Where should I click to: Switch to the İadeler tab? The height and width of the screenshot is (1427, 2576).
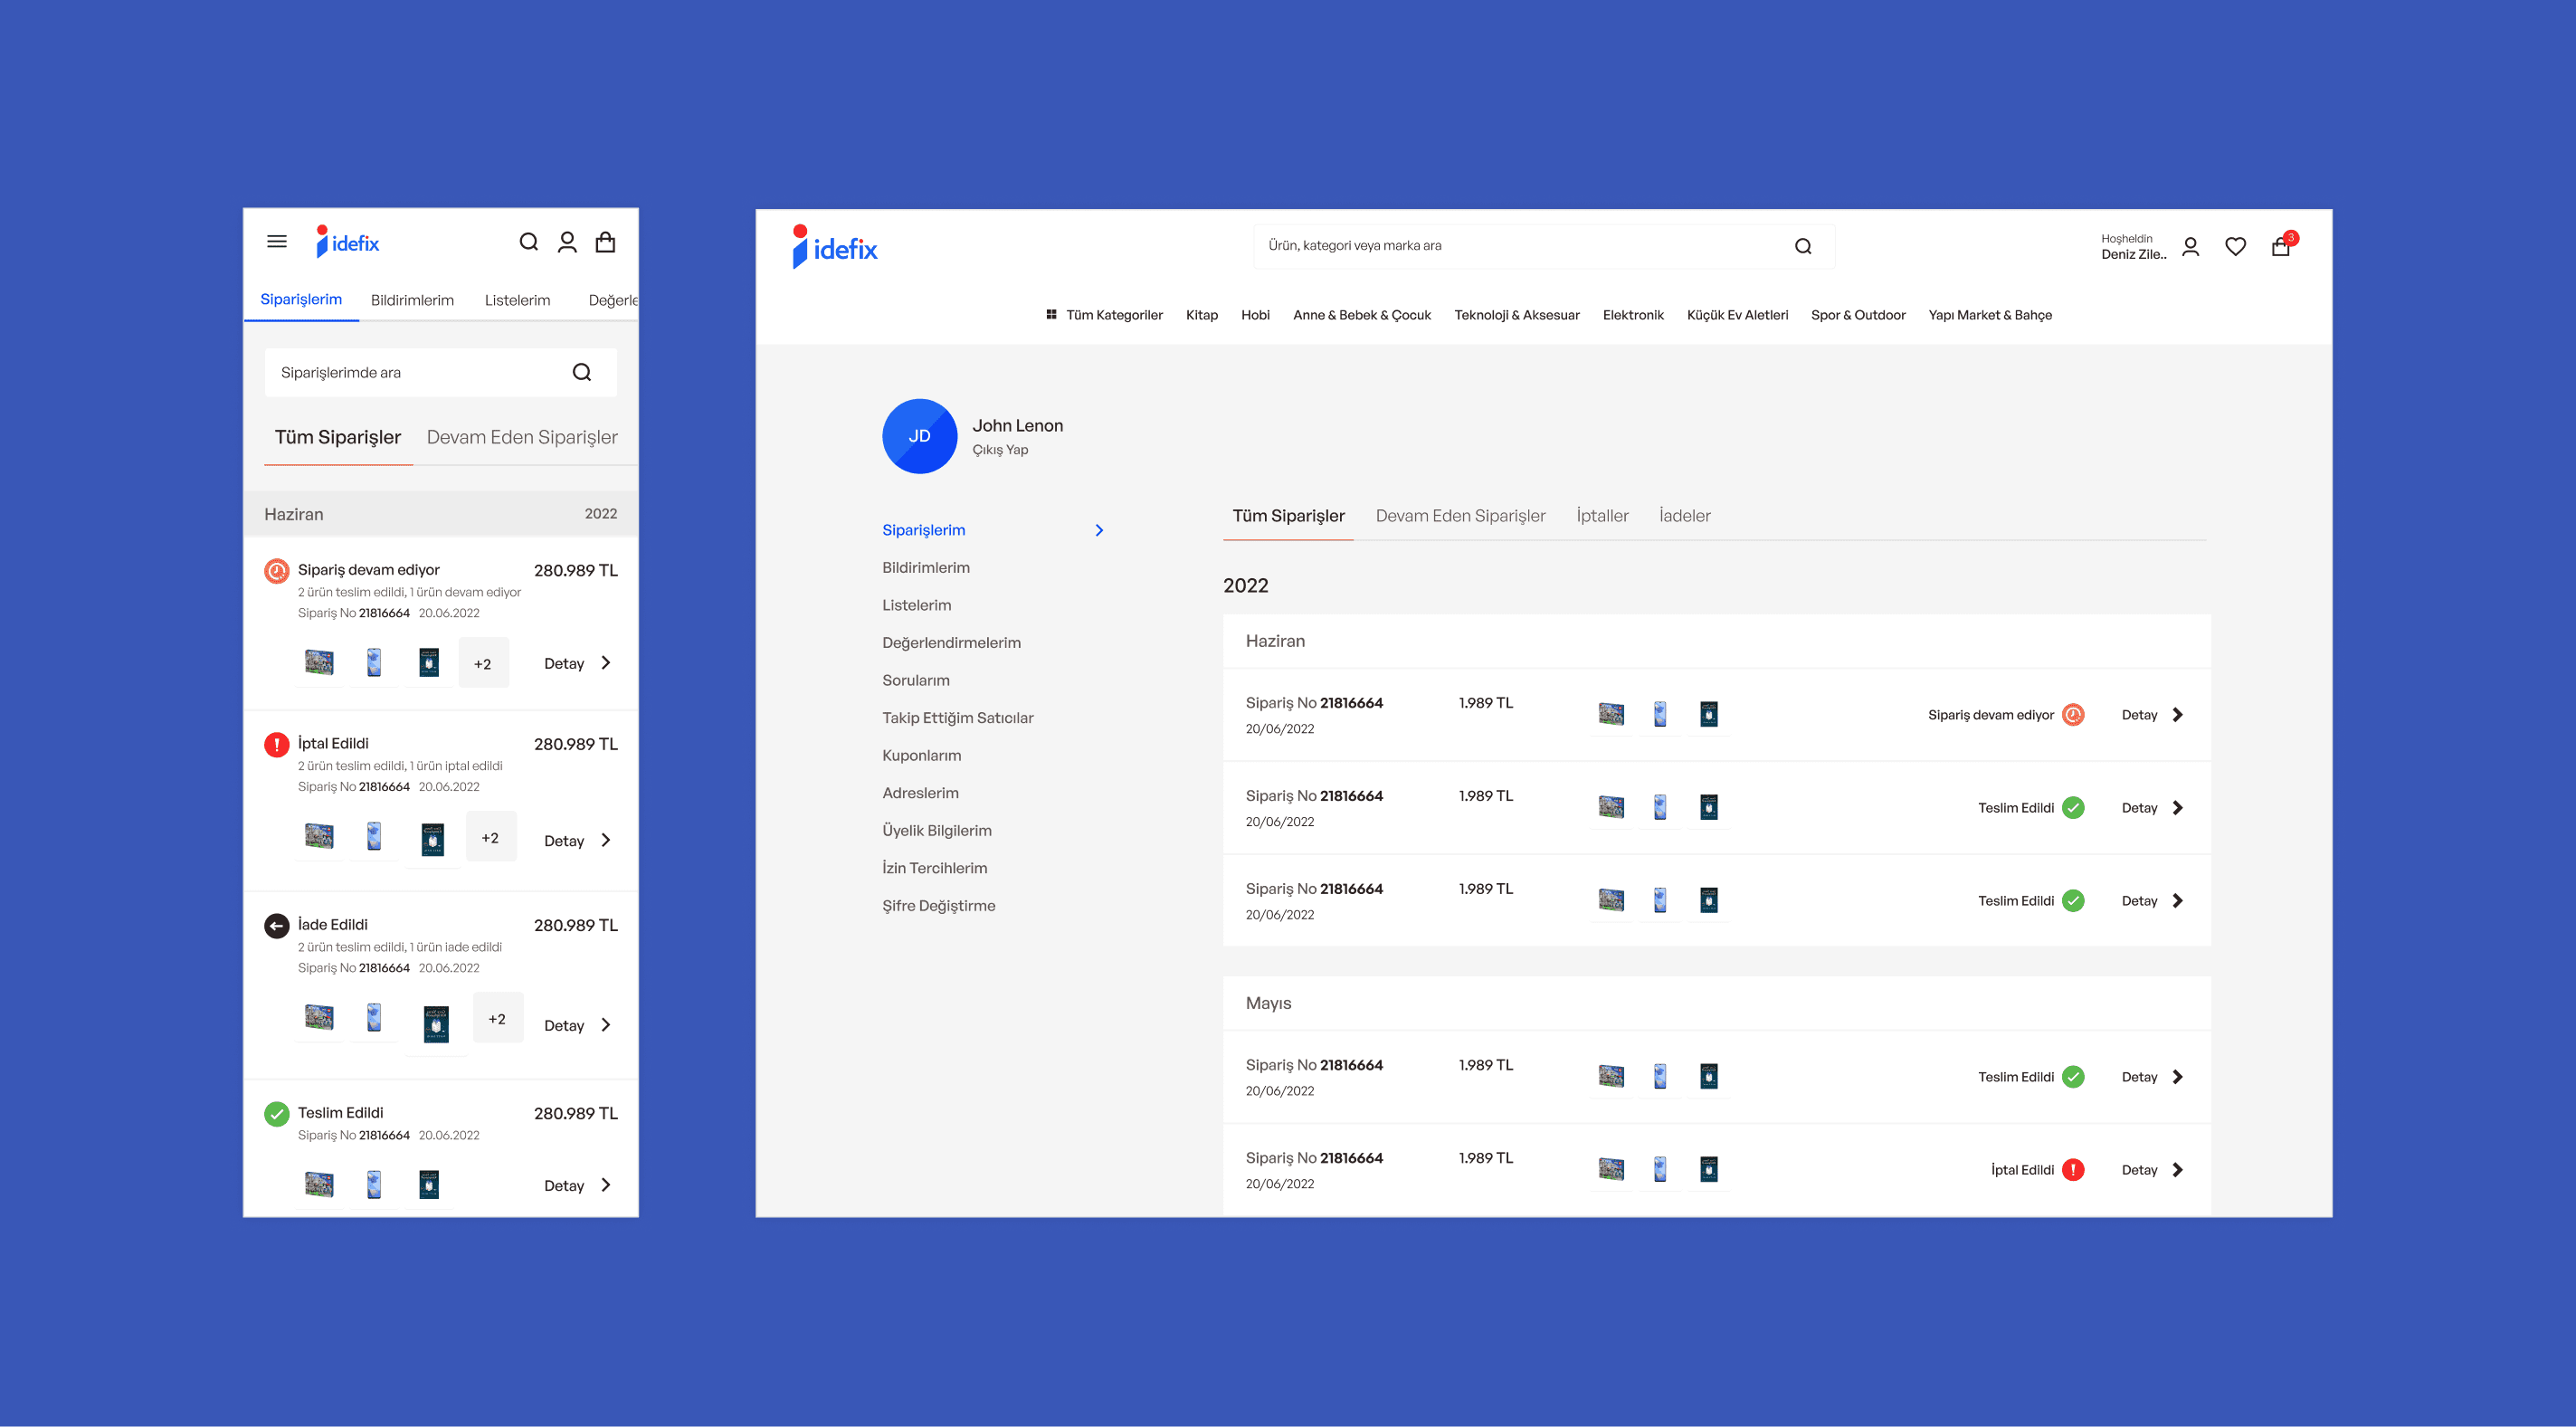click(x=1684, y=516)
